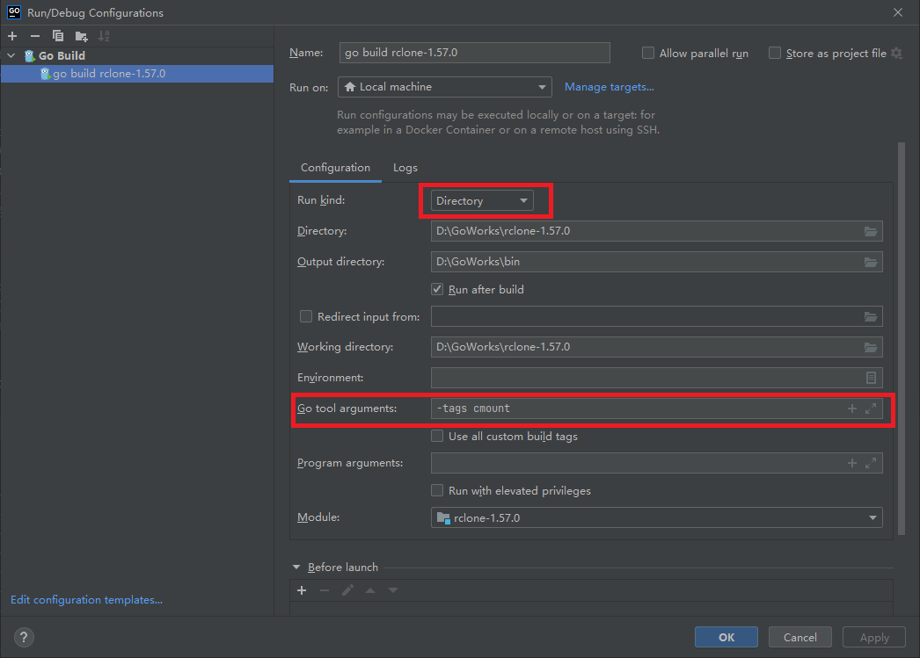Browse for the Working directory folder
920x658 pixels.
[x=871, y=348]
